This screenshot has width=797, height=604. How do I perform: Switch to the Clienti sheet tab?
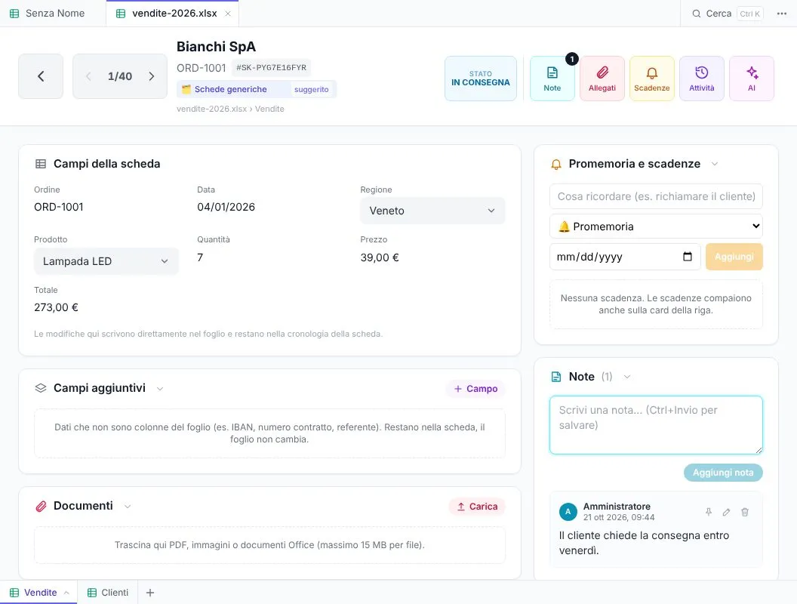108,593
